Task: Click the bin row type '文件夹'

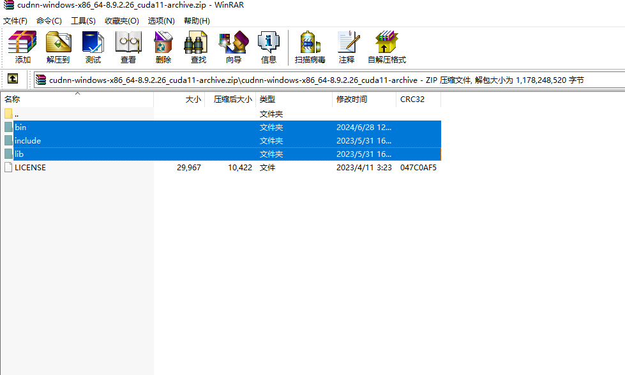Action: pyautogui.click(x=271, y=128)
